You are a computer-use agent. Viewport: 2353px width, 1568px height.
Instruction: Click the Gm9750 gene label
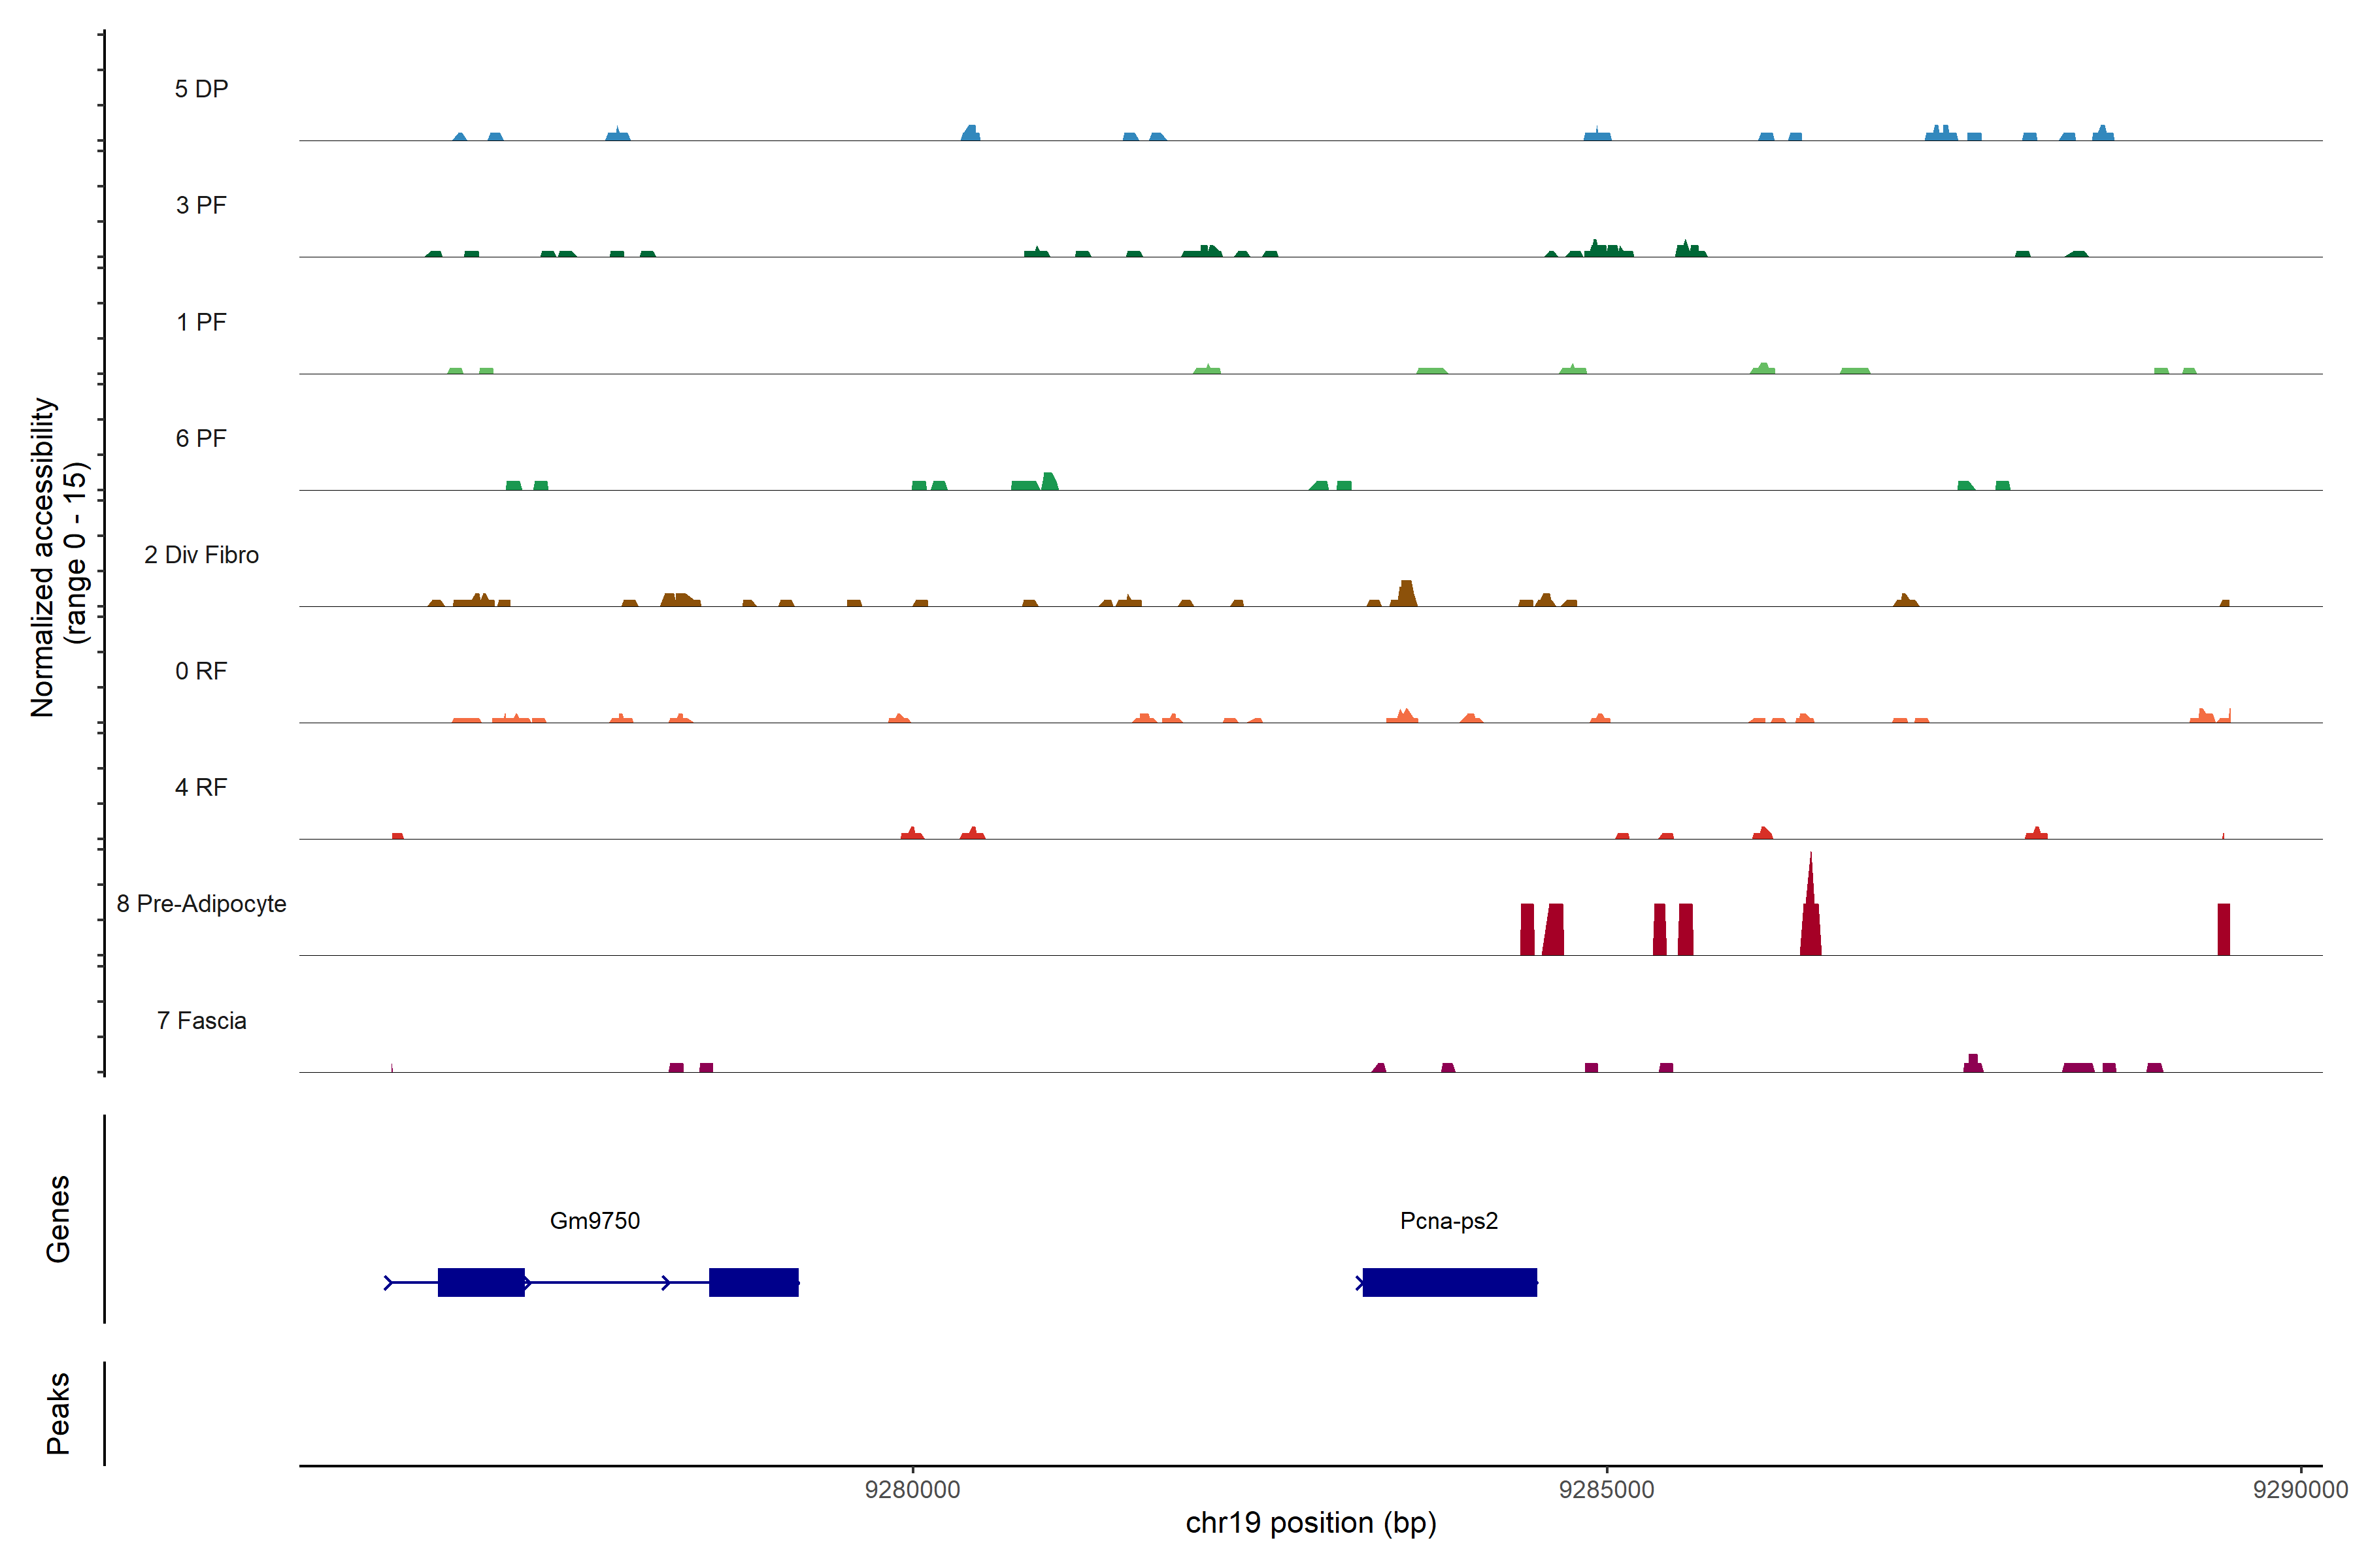[x=594, y=1220]
